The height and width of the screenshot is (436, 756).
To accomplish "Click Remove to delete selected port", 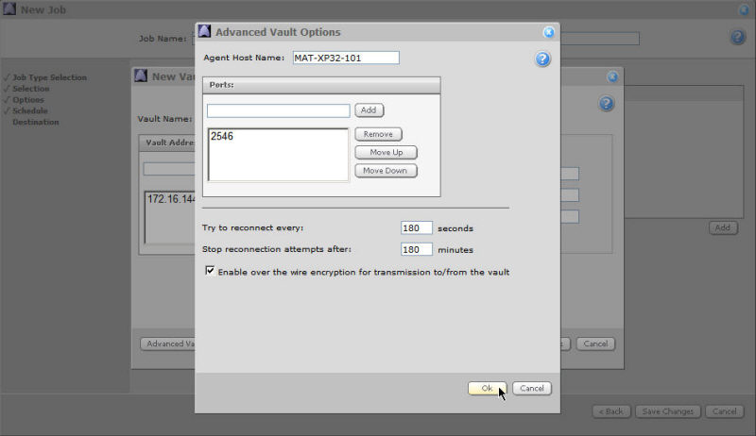I will click(378, 134).
